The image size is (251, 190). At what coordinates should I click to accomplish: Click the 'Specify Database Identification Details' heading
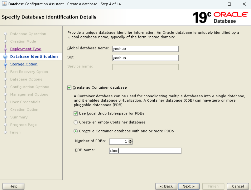[x=49, y=17]
